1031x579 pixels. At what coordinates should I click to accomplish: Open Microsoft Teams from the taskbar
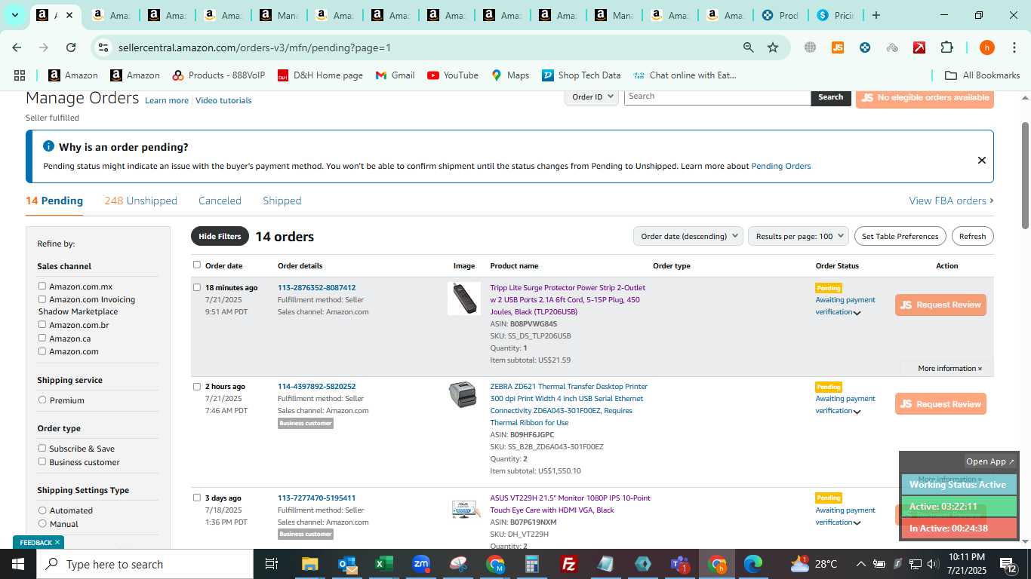(x=679, y=564)
